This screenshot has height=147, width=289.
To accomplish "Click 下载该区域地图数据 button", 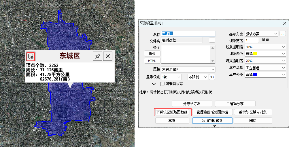I will 172,112.
